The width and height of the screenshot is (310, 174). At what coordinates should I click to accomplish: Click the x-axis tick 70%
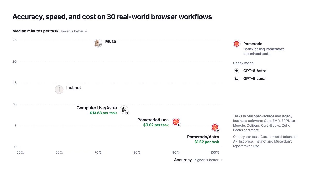click(98, 152)
